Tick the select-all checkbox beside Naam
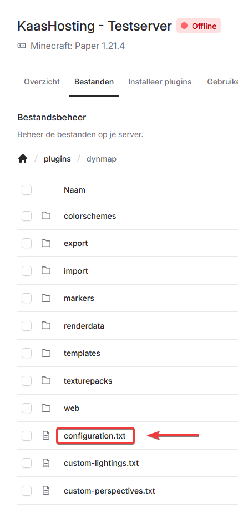The height and width of the screenshot is (508, 238). click(x=27, y=190)
